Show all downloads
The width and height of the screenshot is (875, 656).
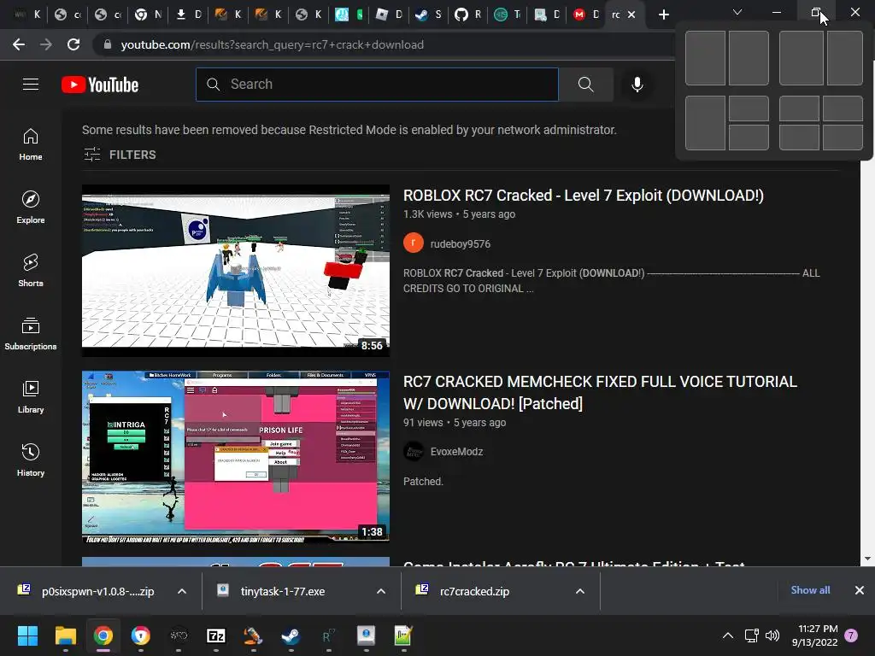click(810, 590)
